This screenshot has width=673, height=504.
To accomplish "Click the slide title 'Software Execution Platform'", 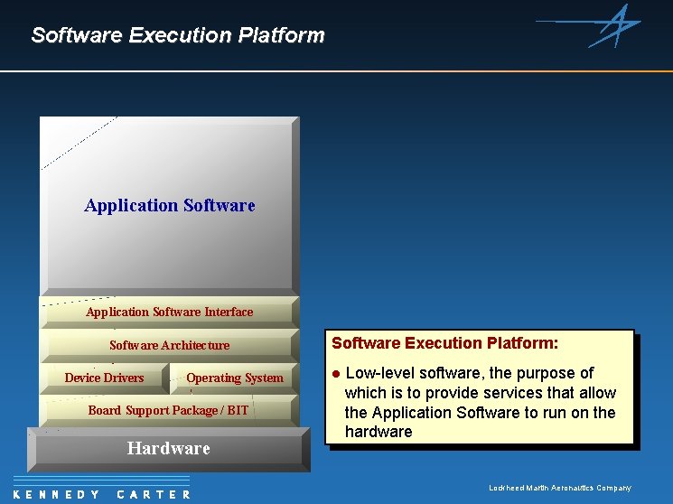I will tap(178, 34).
